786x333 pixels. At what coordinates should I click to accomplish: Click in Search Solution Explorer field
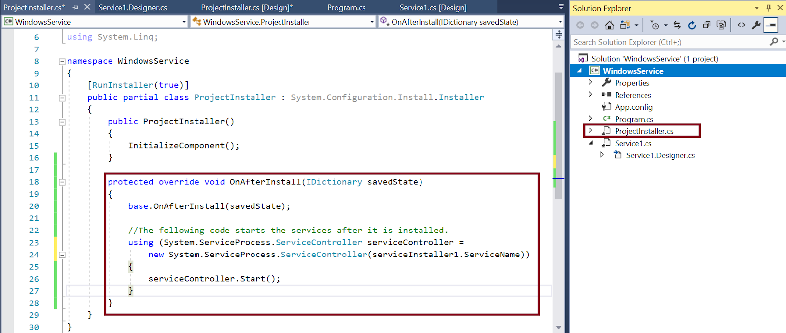click(x=670, y=42)
